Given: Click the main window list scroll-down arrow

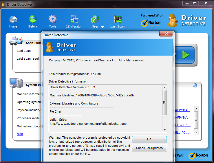Looking at the screenshot, I should (196, 132).
